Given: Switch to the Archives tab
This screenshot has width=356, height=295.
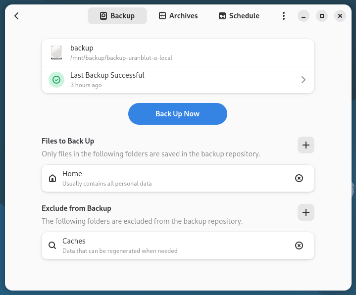Looking at the screenshot, I should click(x=178, y=16).
